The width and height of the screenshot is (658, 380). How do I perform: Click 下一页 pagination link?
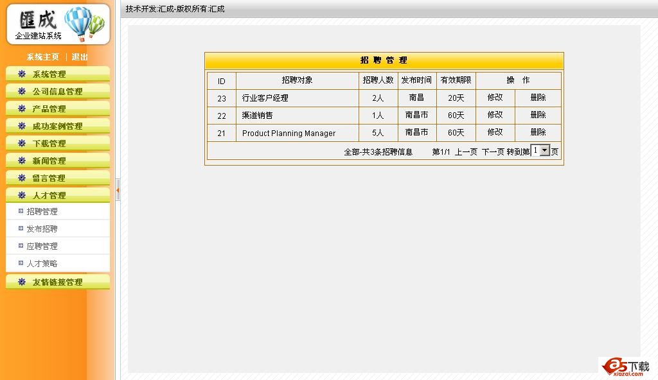coord(492,152)
